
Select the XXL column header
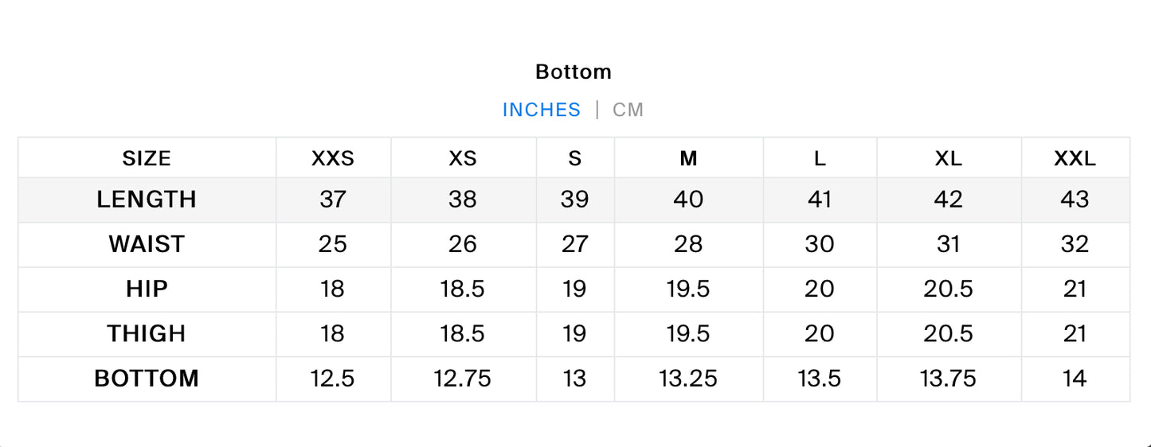[x=1075, y=158]
